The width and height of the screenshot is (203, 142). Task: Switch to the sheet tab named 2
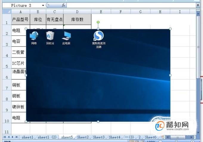(x=140, y=137)
